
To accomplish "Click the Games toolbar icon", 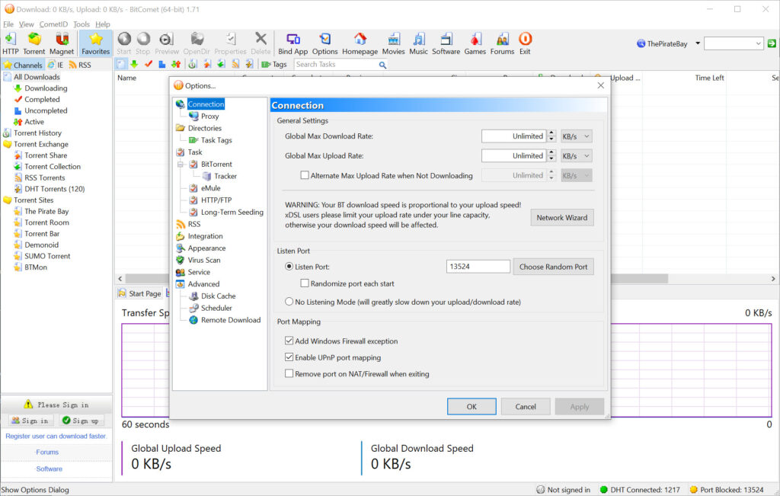I will point(475,43).
